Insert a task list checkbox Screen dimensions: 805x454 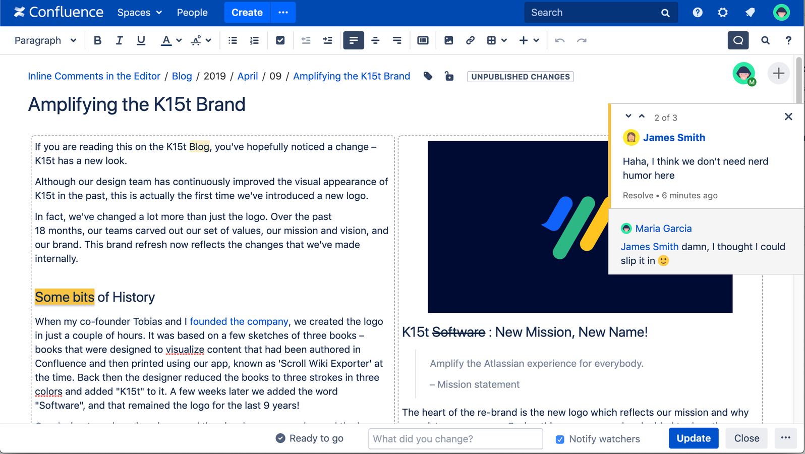pyautogui.click(x=280, y=40)
